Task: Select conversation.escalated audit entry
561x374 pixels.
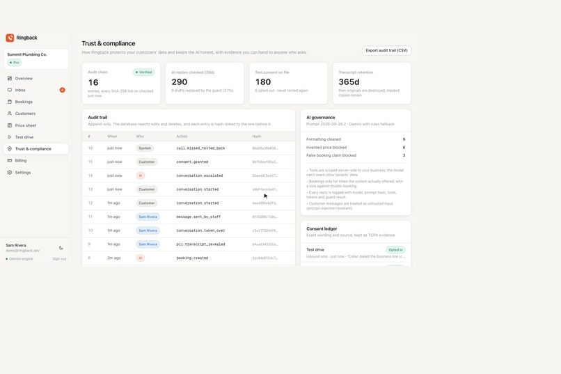Action: point(189,176)
